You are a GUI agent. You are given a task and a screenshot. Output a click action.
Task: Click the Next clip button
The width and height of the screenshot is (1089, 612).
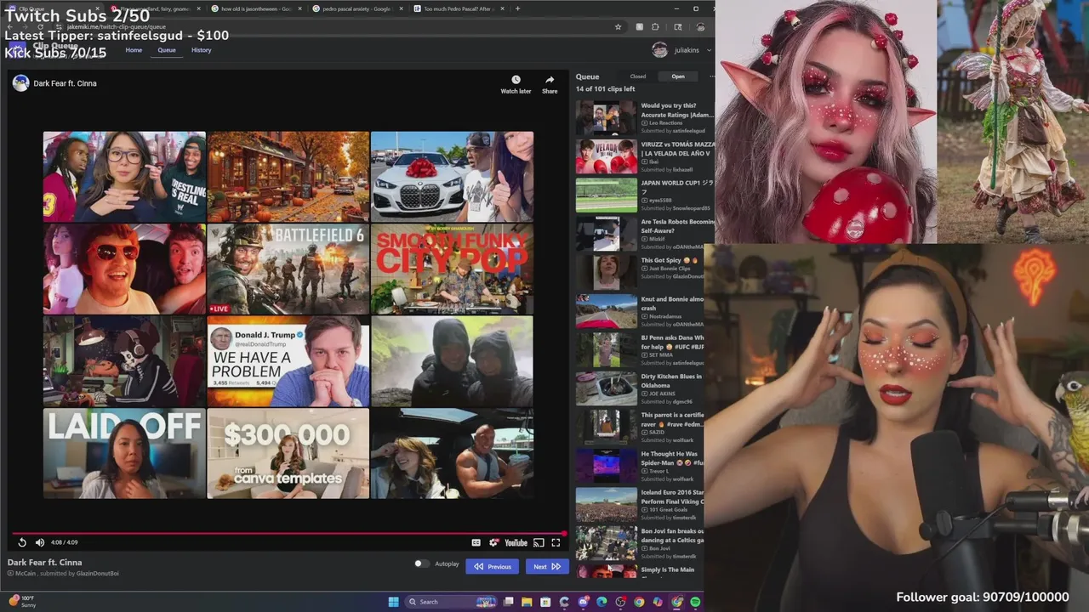coord(547,566)
